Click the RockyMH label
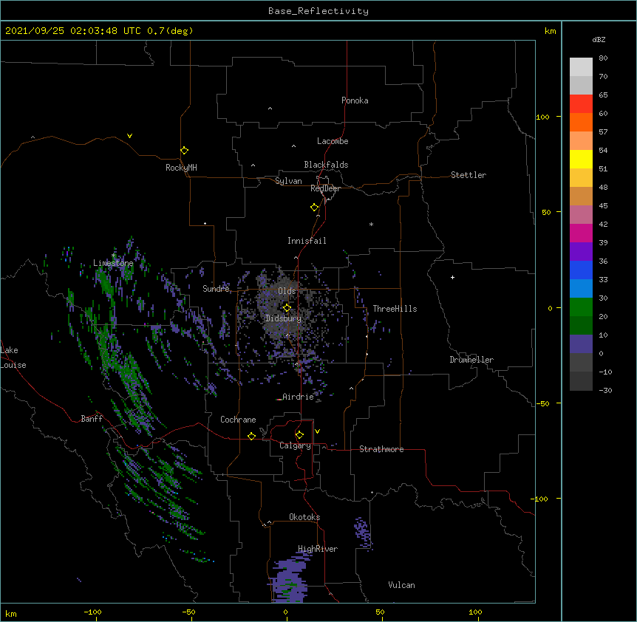 pos(181,168)
